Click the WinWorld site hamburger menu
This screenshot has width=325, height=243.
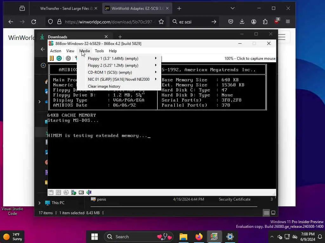[282, 37]
